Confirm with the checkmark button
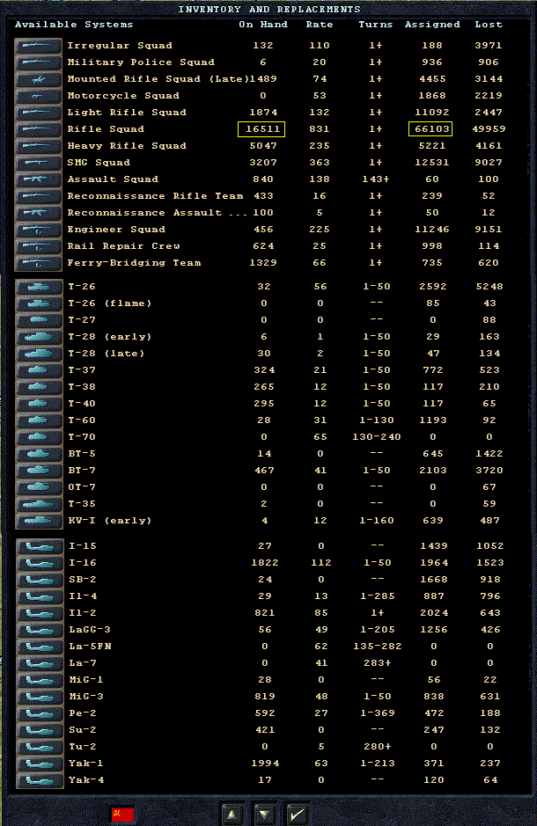 pos(298,815)
